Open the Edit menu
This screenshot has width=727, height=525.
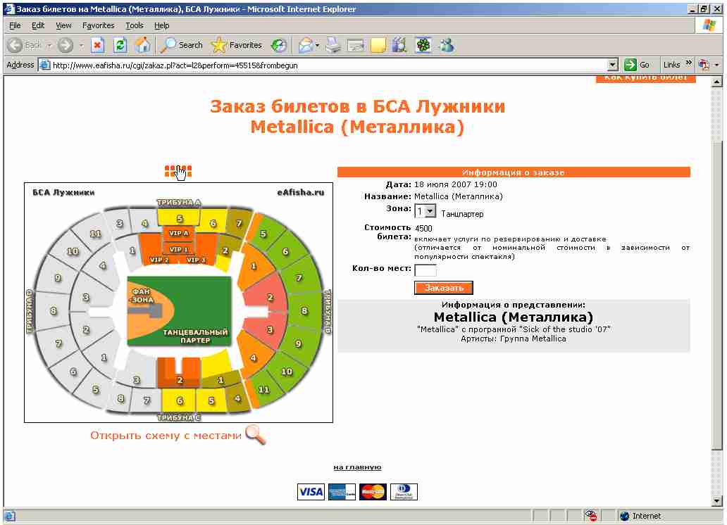point(38,25)
